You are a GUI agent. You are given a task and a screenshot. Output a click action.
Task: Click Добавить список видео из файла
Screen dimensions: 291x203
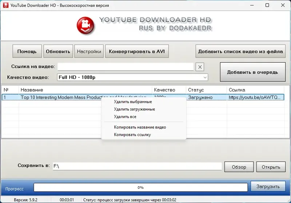[240, 51]
